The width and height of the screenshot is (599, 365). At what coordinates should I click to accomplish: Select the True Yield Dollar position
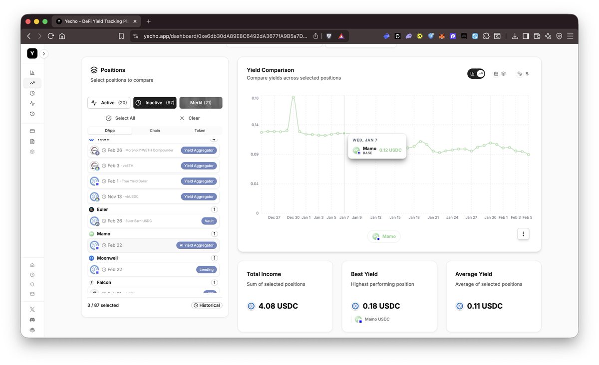point(153,181)
